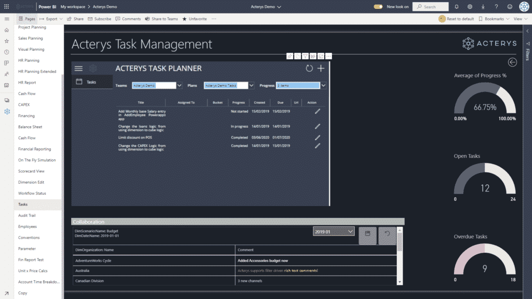The width and height of the screenshot is (532, 299).
Task: Click the pin visual icon
Action: click(289, 56)
